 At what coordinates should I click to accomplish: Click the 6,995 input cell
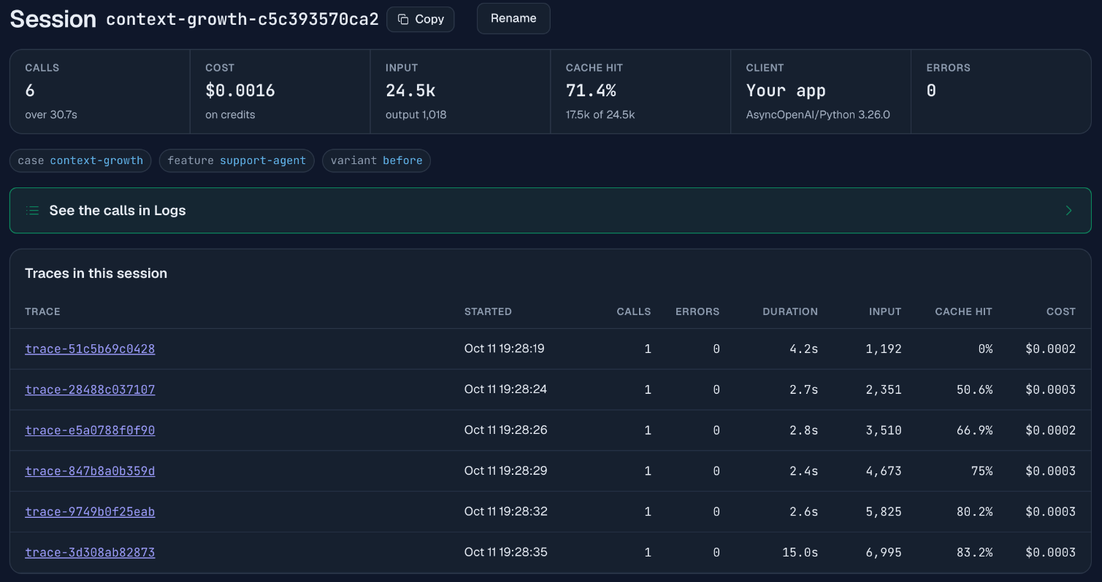(x=884, y=553)
